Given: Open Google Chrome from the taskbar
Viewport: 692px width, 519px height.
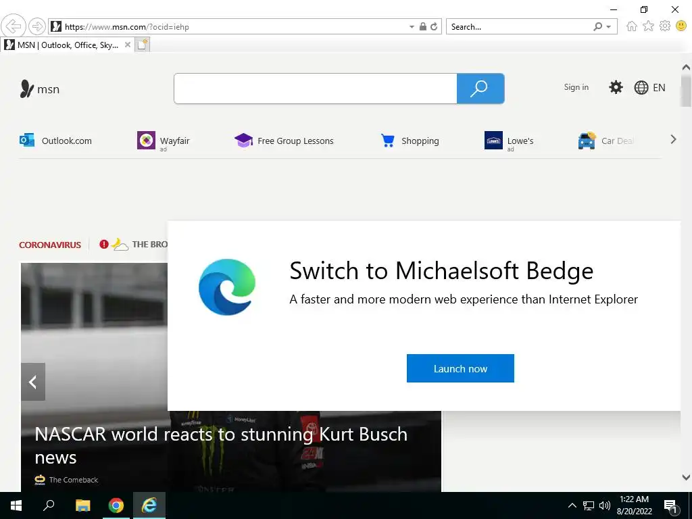Looking at the screenshot, I should (116, 505).
